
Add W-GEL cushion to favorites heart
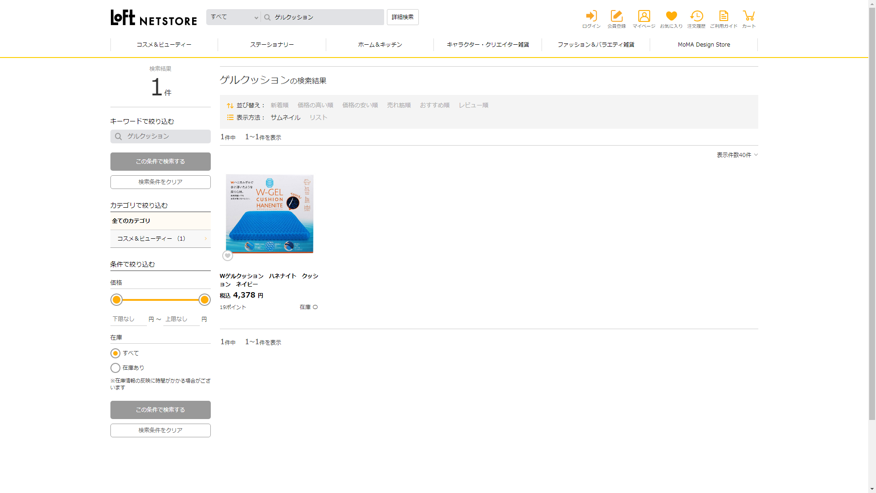pyautogui.click(x=228, y=256)
